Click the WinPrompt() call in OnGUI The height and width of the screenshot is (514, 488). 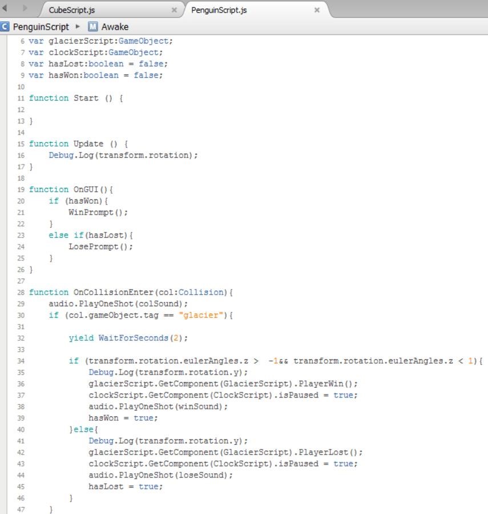(x=98, y=212)
